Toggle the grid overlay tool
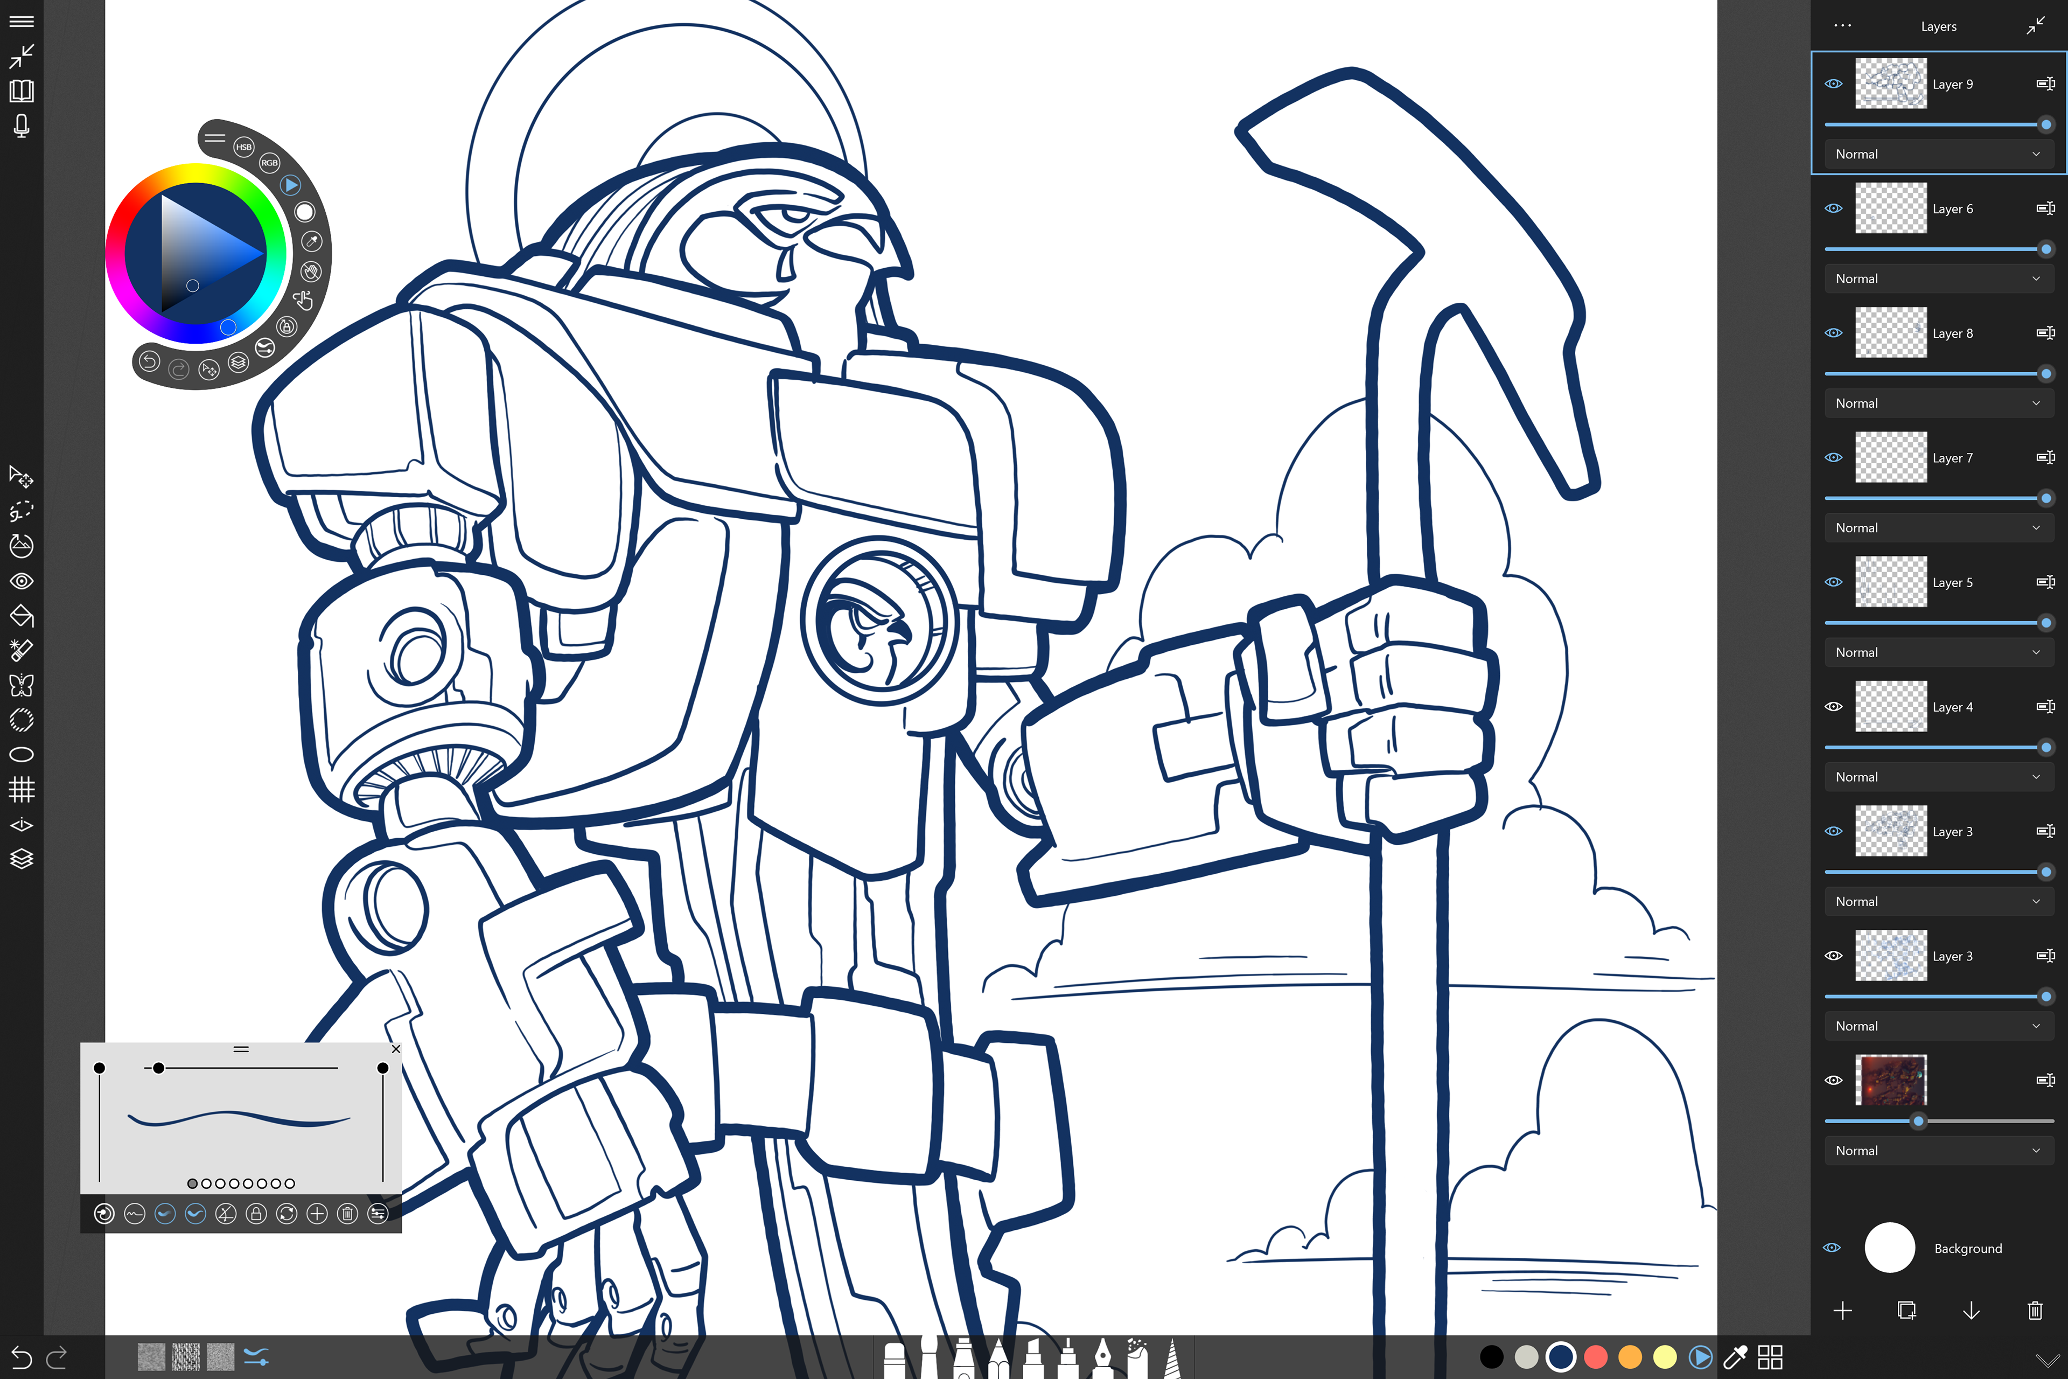The height and width of the screenshot is (1379, 2068). tap(21, 790)
